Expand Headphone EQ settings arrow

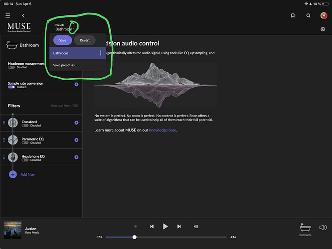point(76,157)
